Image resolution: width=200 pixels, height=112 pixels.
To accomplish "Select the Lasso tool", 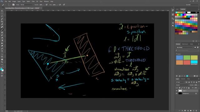I will click(x=2, y=16).
